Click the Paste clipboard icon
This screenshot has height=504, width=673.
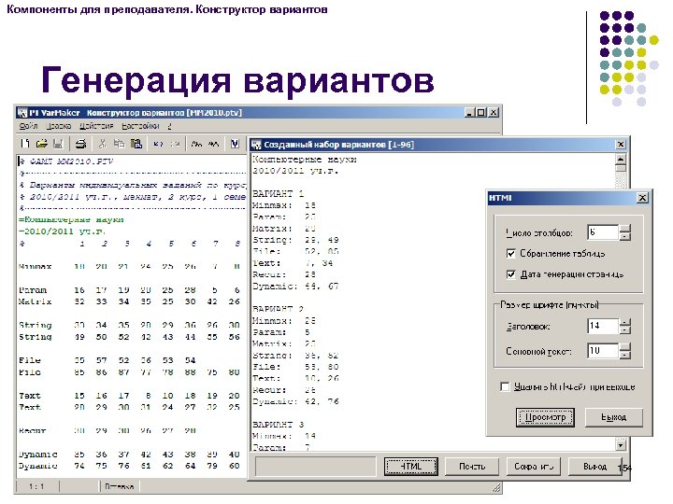point(136,144)
